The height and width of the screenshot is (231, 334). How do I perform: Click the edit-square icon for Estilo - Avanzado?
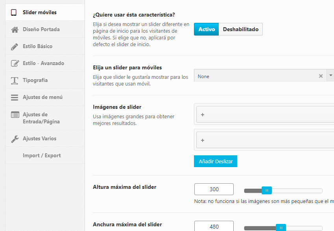(x=15, y=63)
